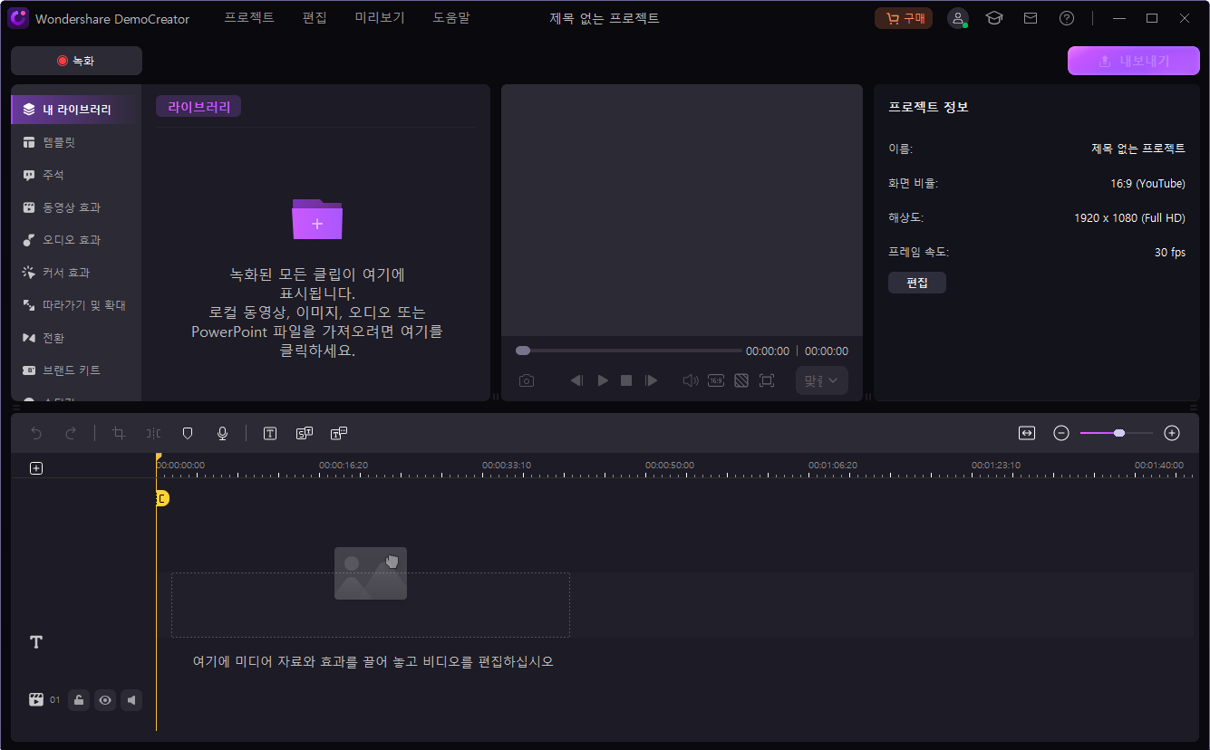Screen dimensions: 1210x750
Task: Select 내 라이브러리 in the sidebar
Action: pos(76,110)
